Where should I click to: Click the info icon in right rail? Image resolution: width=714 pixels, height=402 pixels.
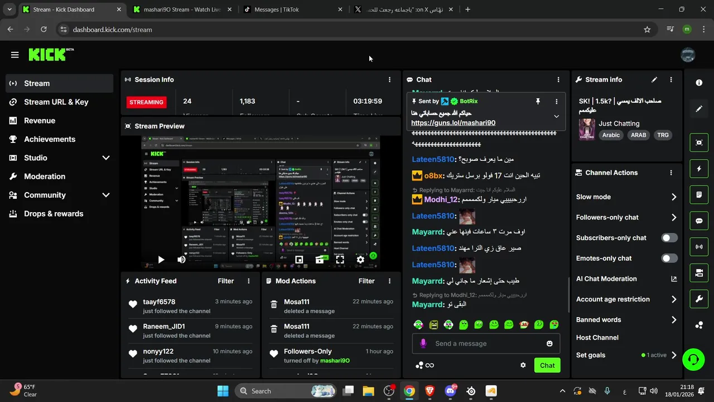point(699,83)
